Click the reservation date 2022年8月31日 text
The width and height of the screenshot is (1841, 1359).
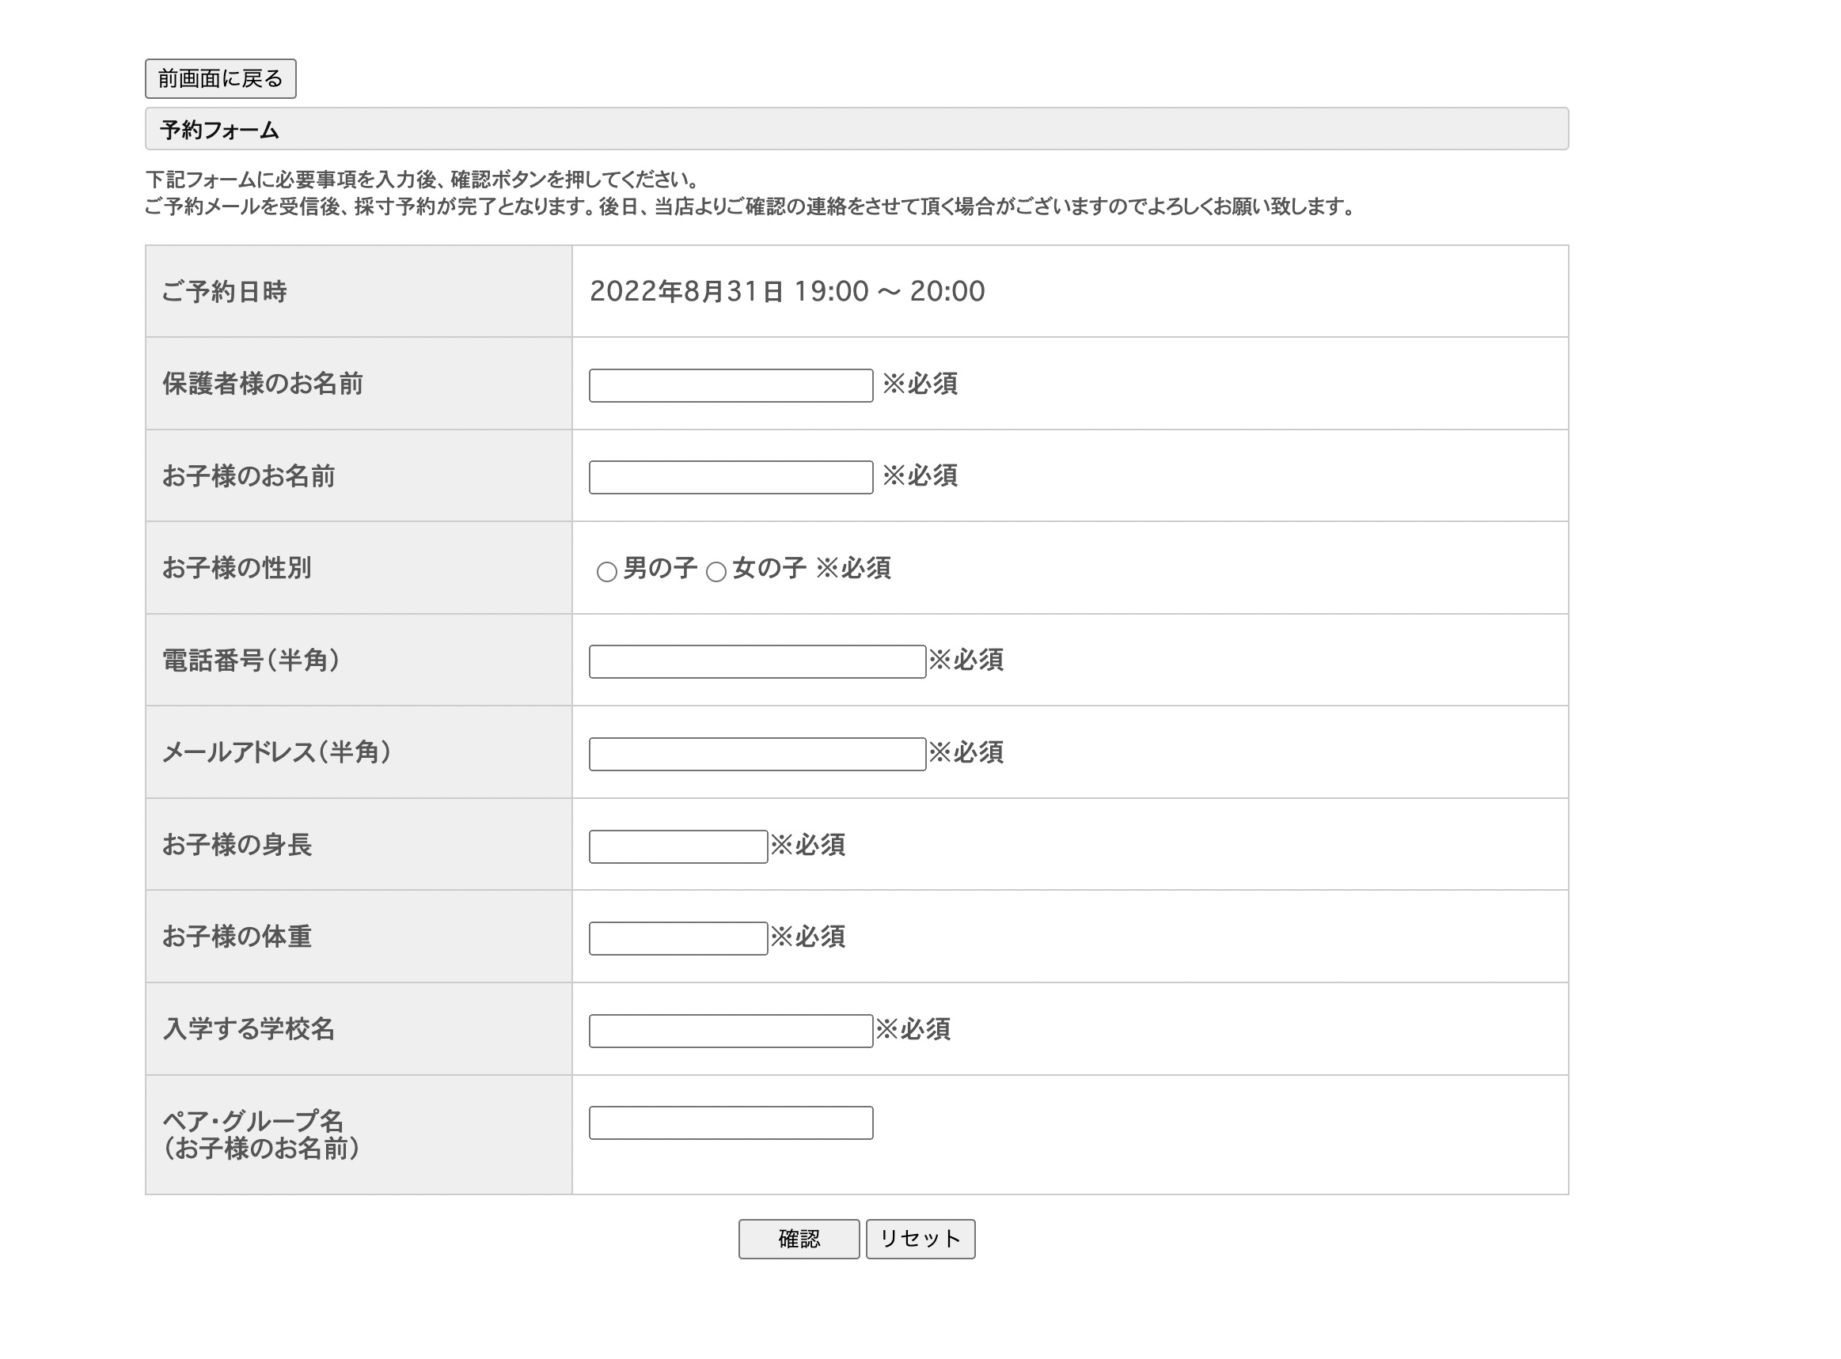pyautogui.click(x=686, y=291)
